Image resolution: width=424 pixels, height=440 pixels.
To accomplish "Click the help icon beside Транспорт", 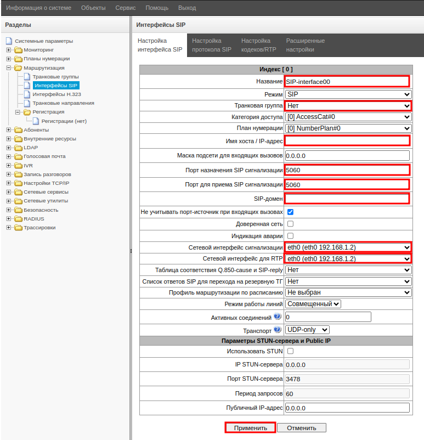I will coord(278,330).
